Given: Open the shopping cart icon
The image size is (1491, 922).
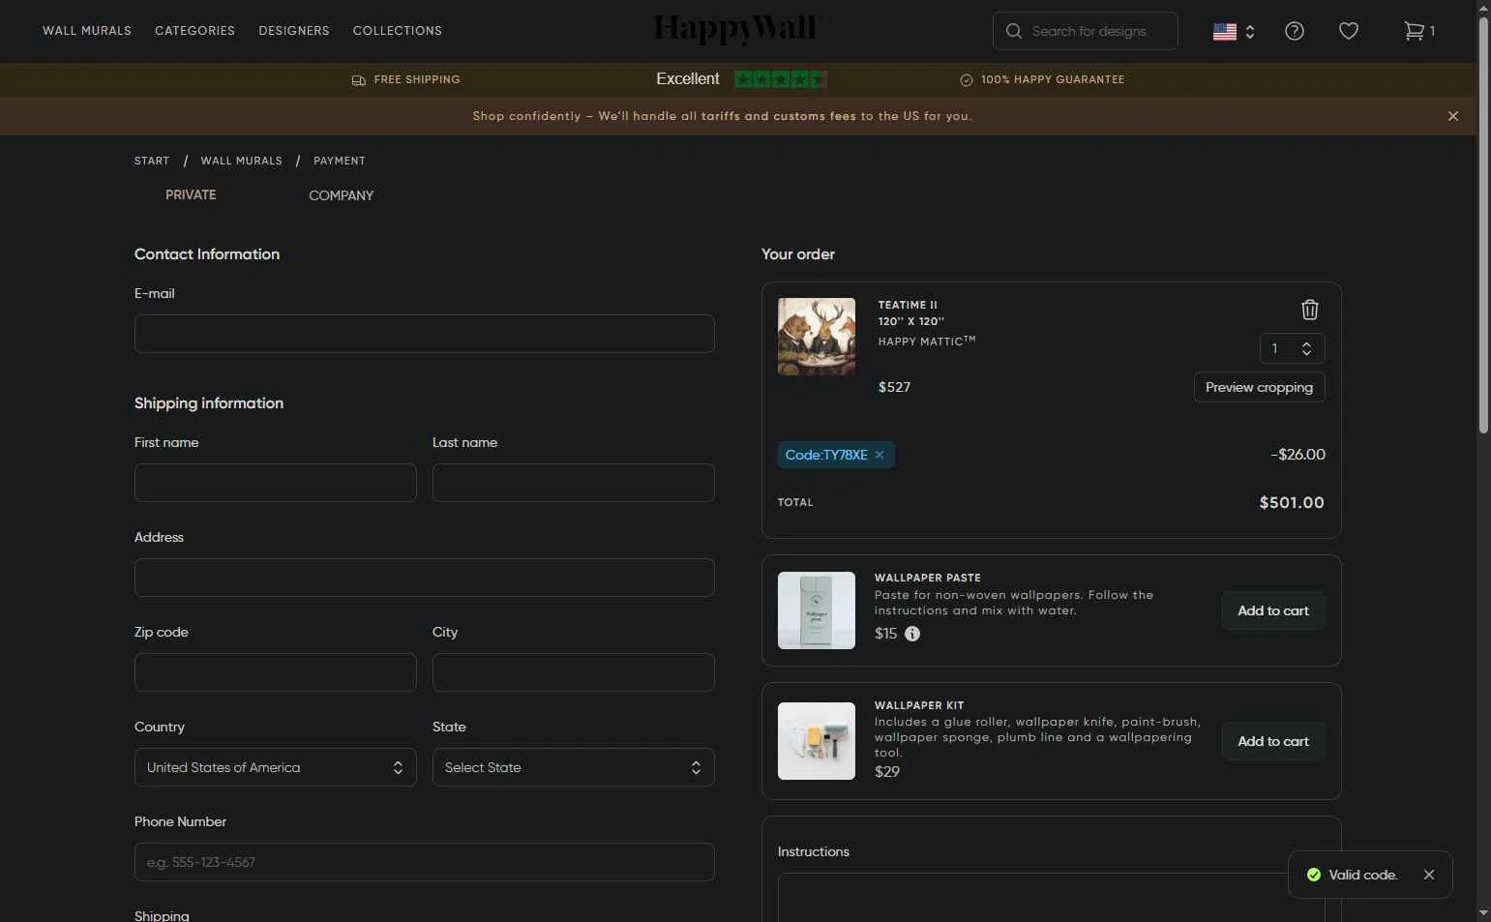Looking at the screenshot, I should click(x=1414, y=31).
